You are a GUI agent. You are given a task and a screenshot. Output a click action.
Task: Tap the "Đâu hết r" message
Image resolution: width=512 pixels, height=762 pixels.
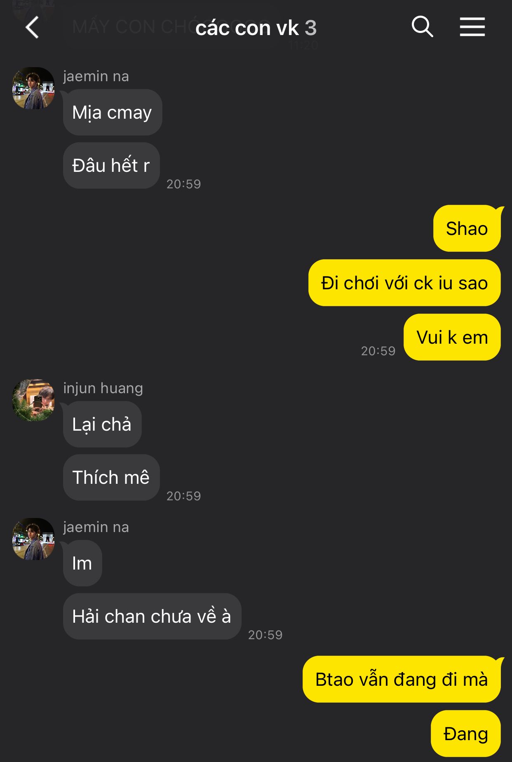click(111, 166)
